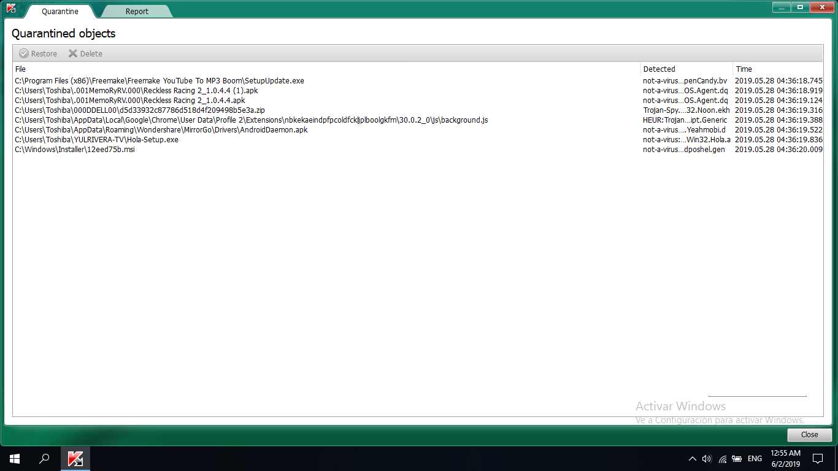Click time 2019.05.28 04:36:19.388

778,120
